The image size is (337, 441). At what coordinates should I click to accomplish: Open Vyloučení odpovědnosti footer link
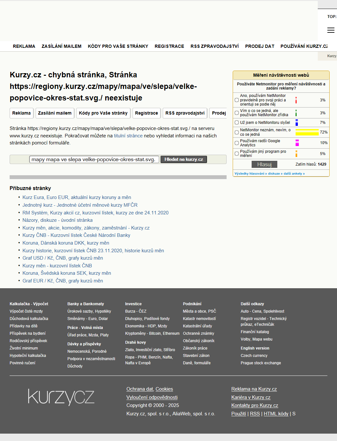pos(152,397)
